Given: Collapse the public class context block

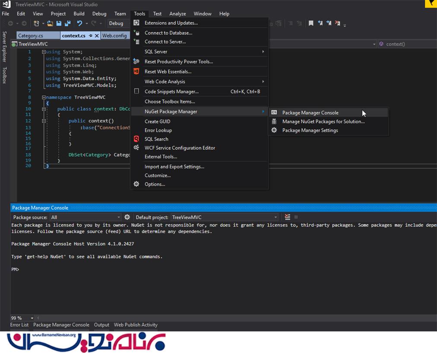Looking at the screenshot, I should pos(44,109).
